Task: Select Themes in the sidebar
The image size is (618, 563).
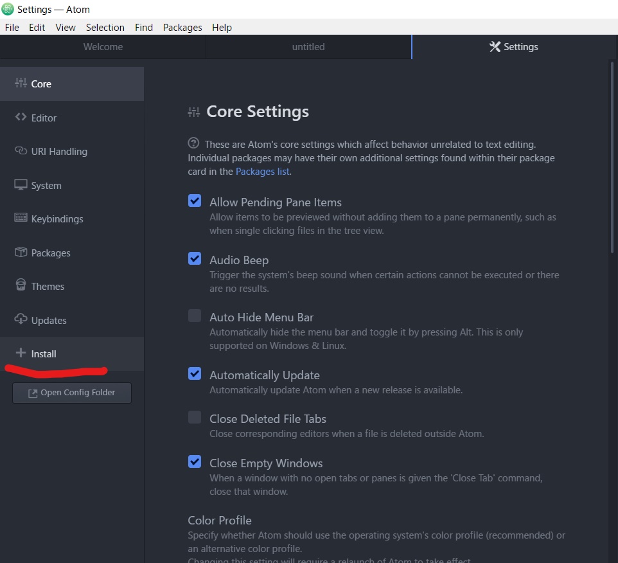Action: (72, 286)
